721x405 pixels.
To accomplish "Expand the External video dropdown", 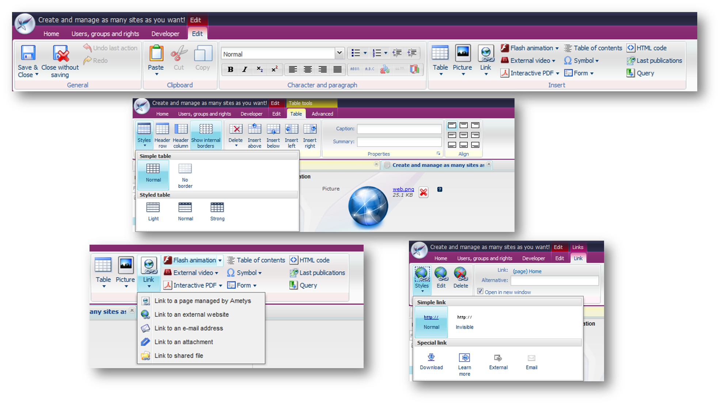I will click(x=554, y=60).
